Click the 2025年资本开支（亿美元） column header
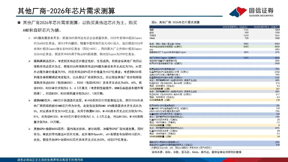This screenshot has height=162, width=288. pos(235,27)
